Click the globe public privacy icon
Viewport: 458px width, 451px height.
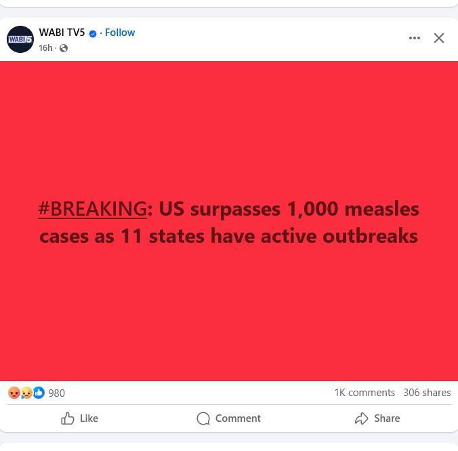(64, 48)
